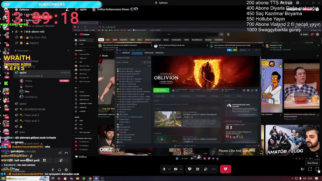This screenshot has height=181, width=322.
Task: Open camera options chevron in control bar
Action: tap(181, 169)
